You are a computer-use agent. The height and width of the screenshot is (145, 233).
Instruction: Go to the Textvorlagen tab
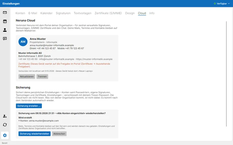coord(83,13)
